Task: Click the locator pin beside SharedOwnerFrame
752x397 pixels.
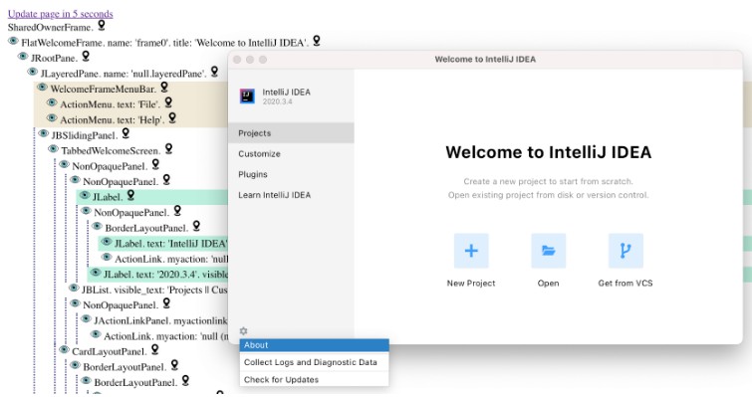Action: [102, 25]
